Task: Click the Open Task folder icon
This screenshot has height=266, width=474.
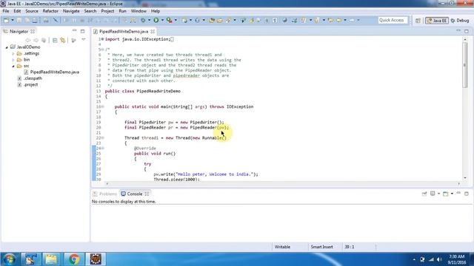Action: pos(220,20)
